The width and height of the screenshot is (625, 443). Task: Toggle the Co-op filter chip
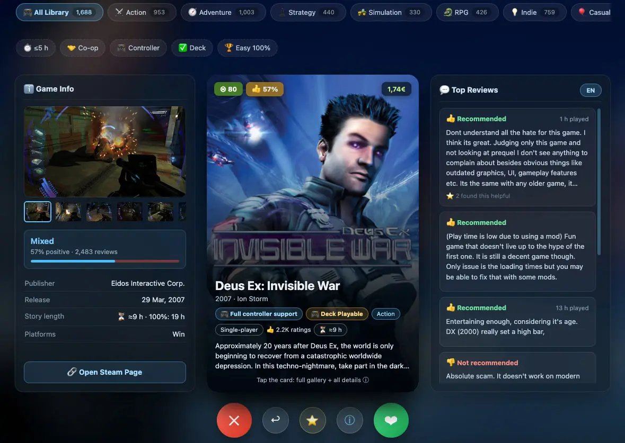[83, 48]
